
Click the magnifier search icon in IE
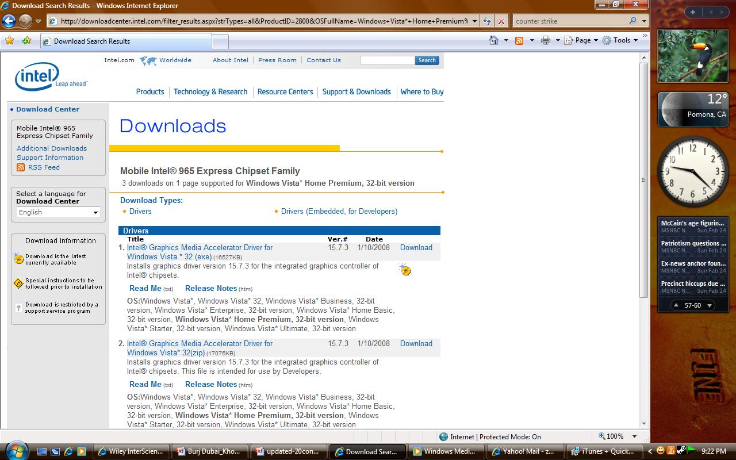632,21
